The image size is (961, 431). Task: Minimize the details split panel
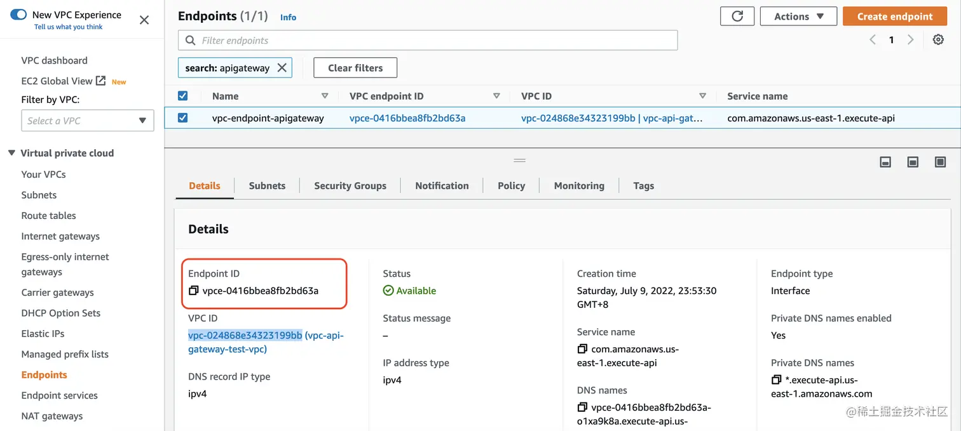pyautogui.click(x=885, y=162)
